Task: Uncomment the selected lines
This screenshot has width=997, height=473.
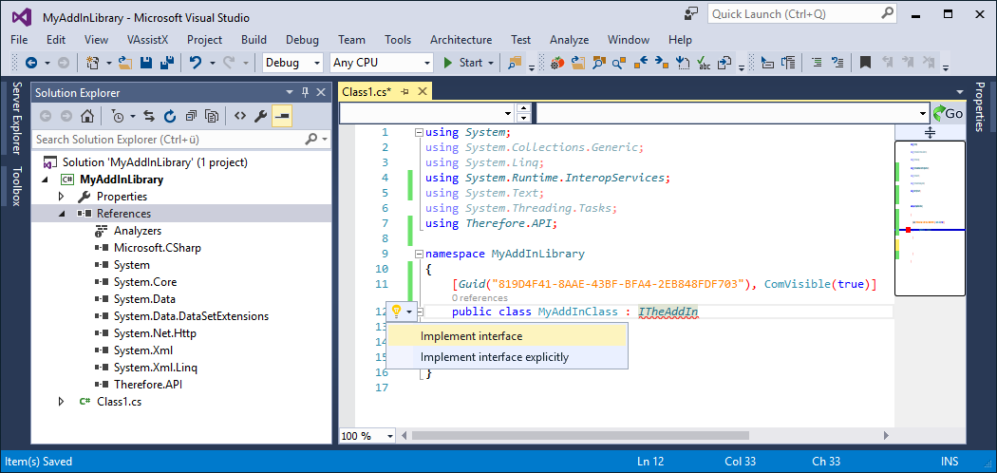Action: (x=838, y=63)
